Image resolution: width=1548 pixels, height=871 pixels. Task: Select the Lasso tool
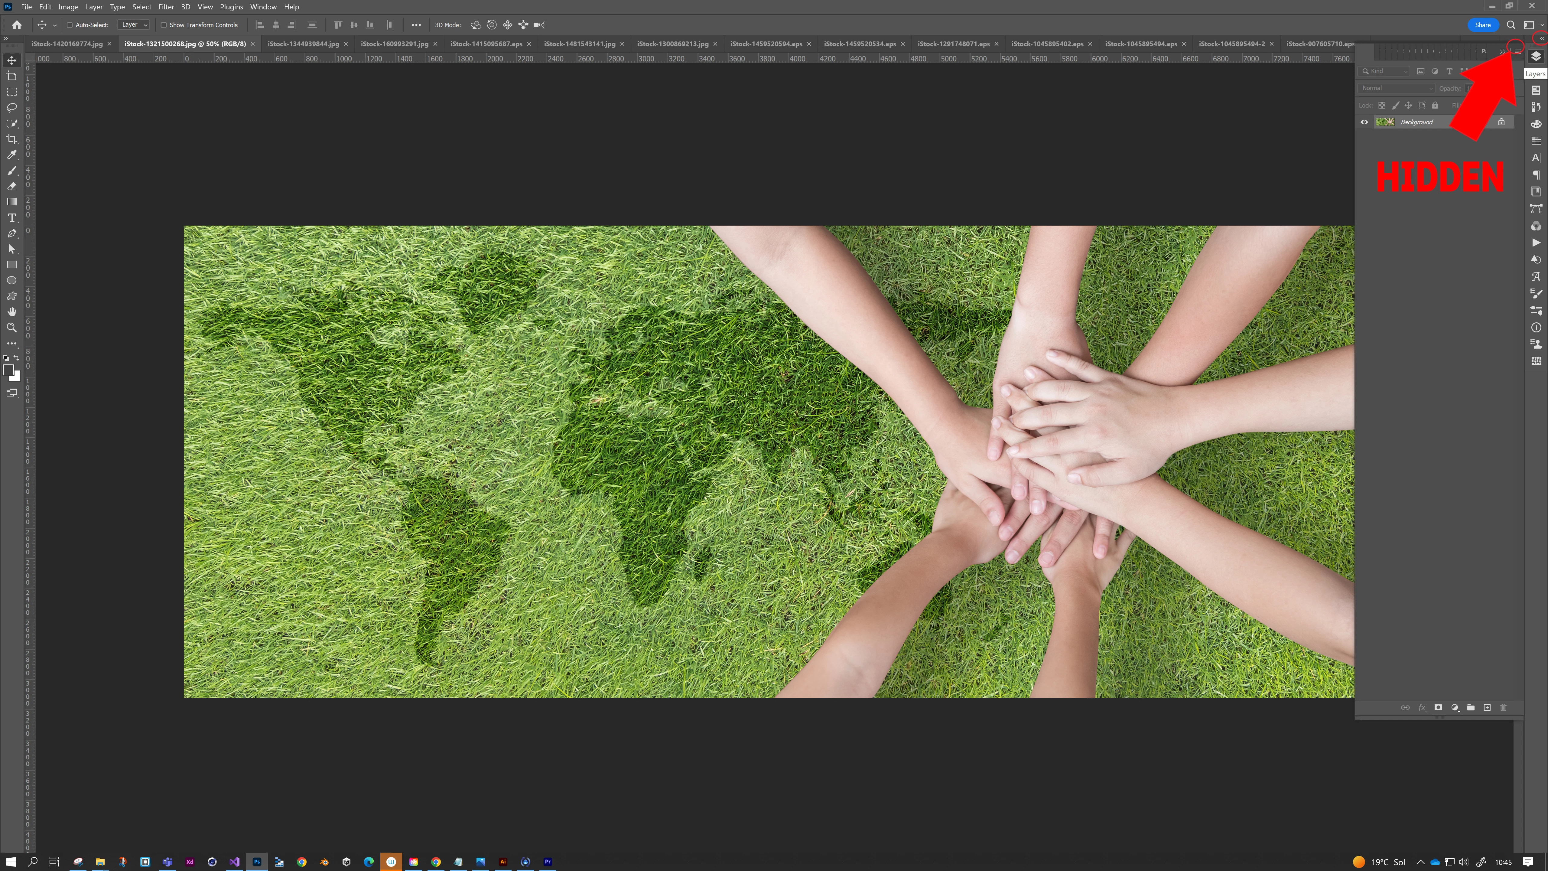tap(11, 108)
